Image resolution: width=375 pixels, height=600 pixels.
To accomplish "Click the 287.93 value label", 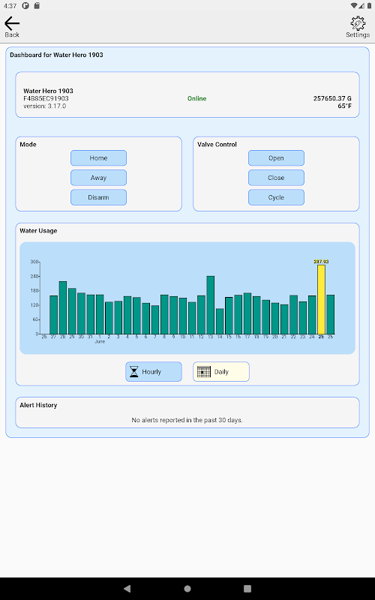I will [x=321, y=262].
